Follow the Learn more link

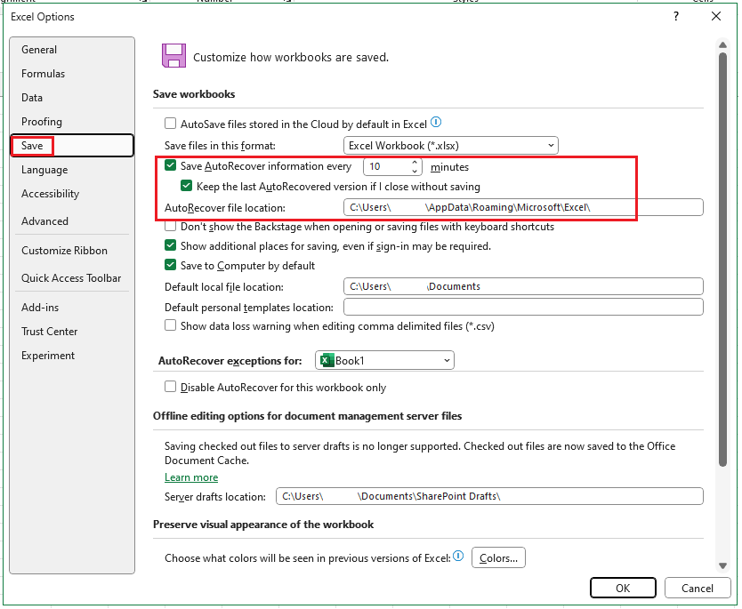click(191, 477)
